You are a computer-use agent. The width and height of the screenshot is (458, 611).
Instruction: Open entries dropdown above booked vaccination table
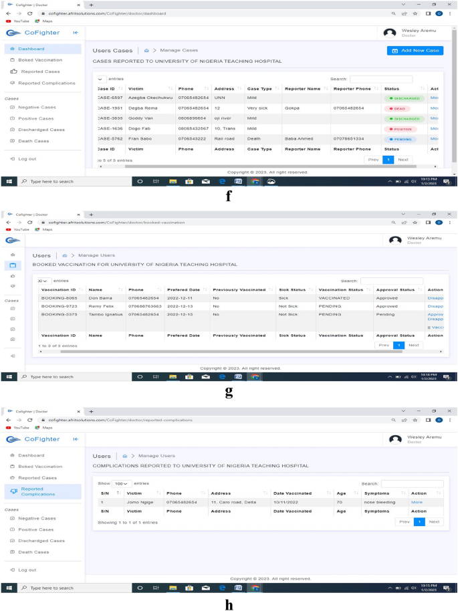pos(43,281)
